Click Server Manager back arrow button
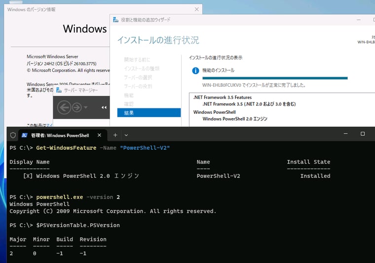The width and height of the screenshot is (375, 263). pos(64,107)
